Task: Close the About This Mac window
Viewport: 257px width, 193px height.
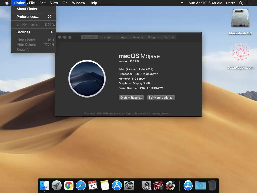Action: click(60, 37)
